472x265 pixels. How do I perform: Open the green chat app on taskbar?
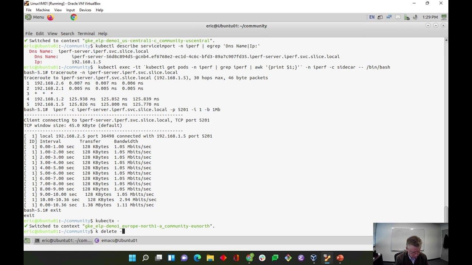tap(275, 258)
